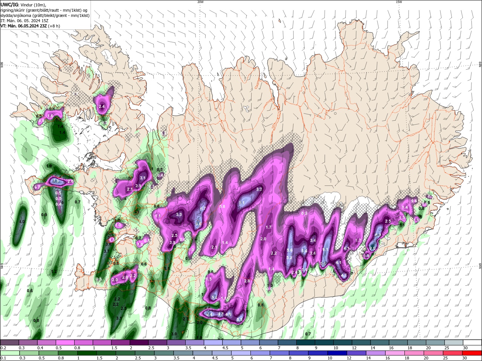The image size is (482, 361).
Task: Click the 0.2 swatch in the snow legend
Action: (9, 343)
